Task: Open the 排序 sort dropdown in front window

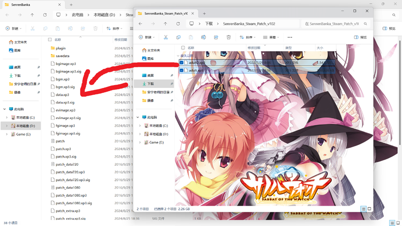Action: pos(248,37)
